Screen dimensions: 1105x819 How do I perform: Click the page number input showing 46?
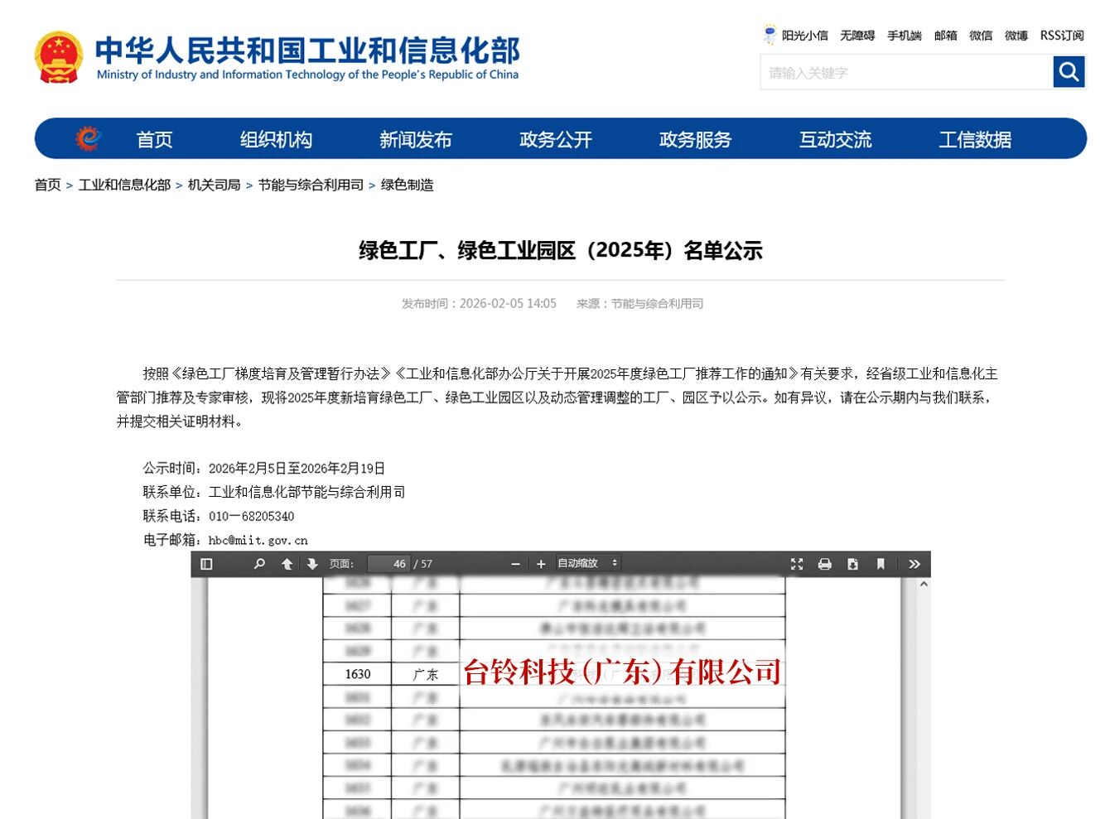(x=389, y=563)
